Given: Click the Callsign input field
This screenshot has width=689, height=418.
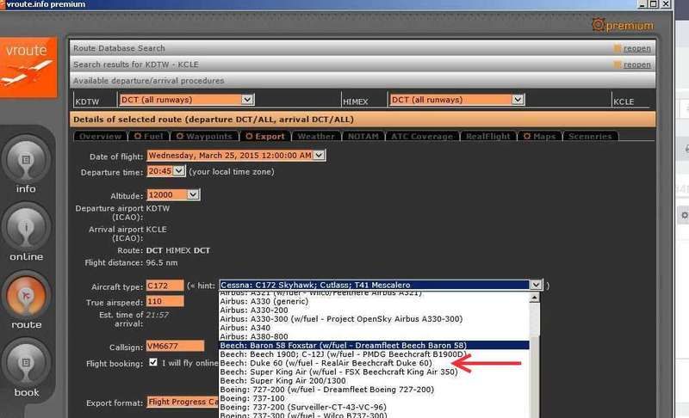Looking at the screenshot, I should coord(176,346).
